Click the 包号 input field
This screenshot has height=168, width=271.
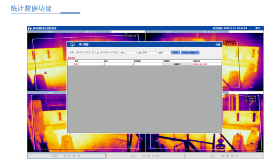pyautogui.click(x=167, y=52)
